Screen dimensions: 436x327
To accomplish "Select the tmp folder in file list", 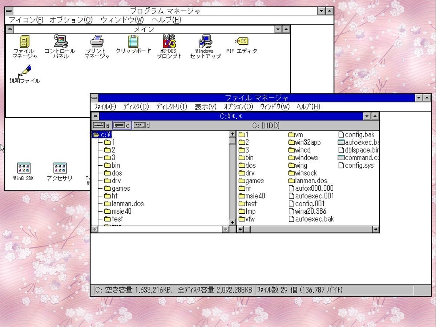I will 247,211.
